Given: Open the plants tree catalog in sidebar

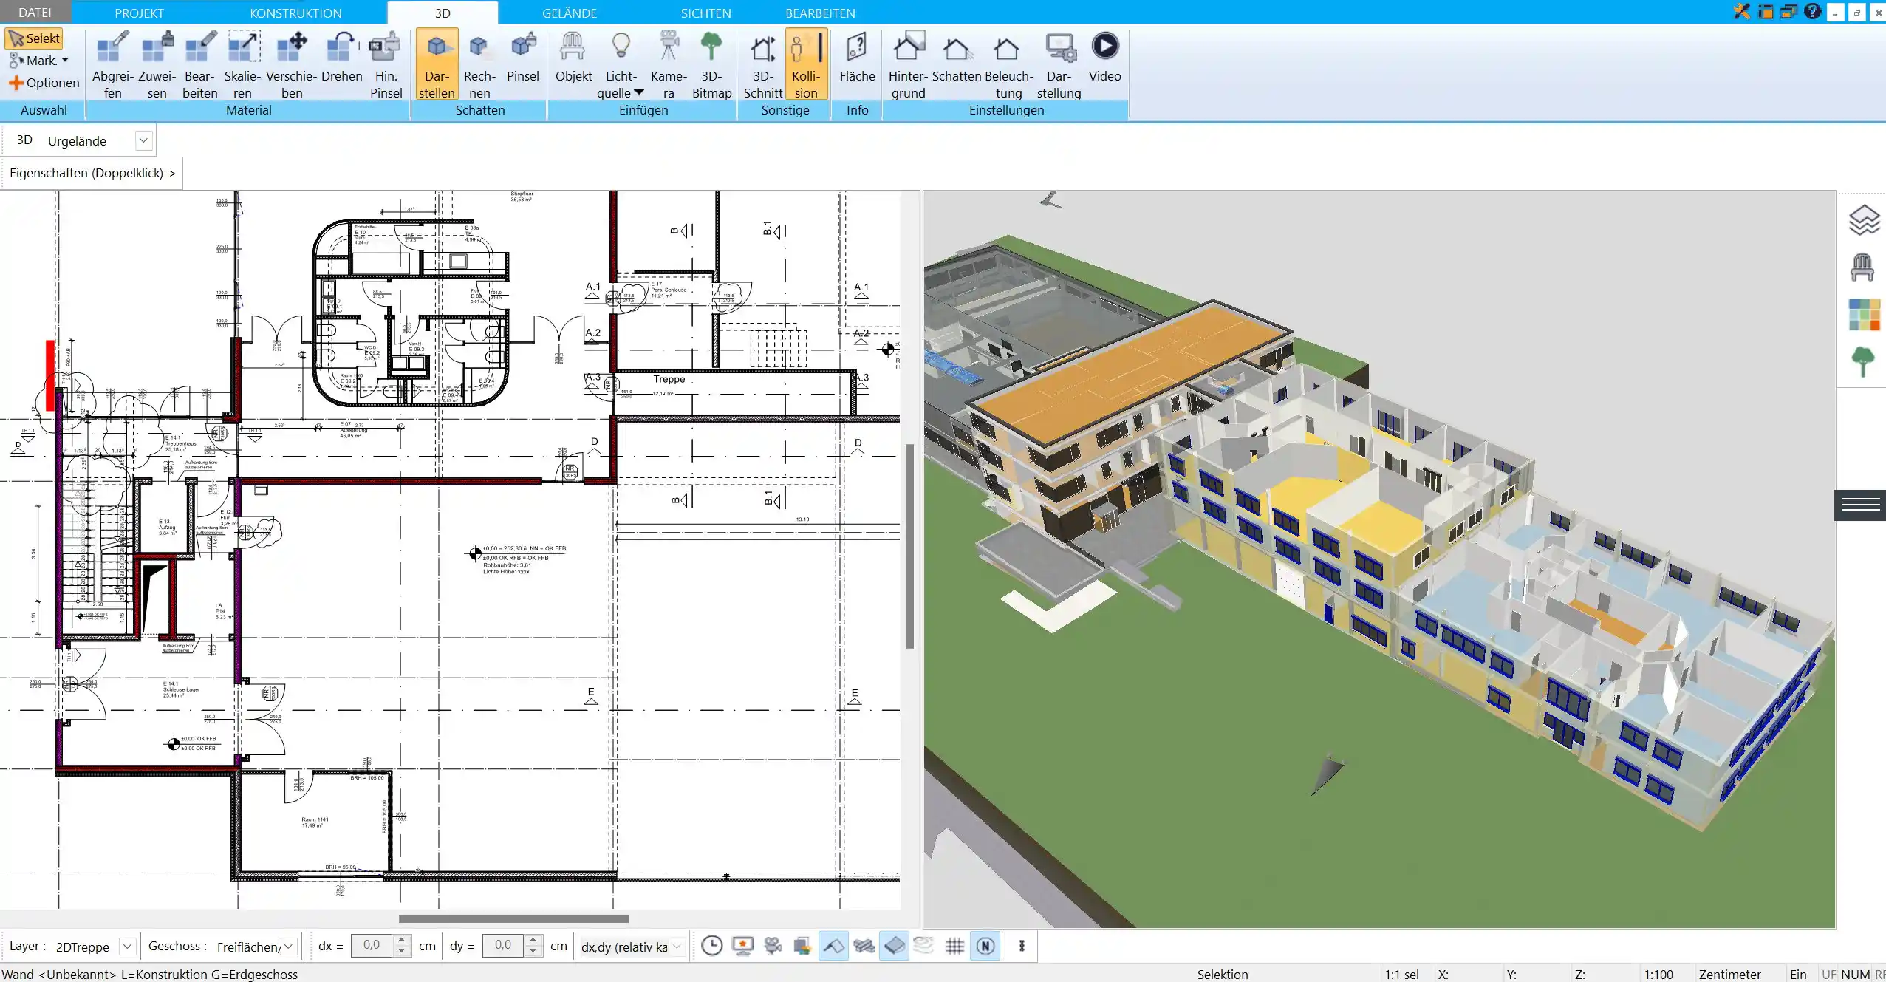Looking at the screenshot, I should pyautogui.click(x=1863, y=362).
